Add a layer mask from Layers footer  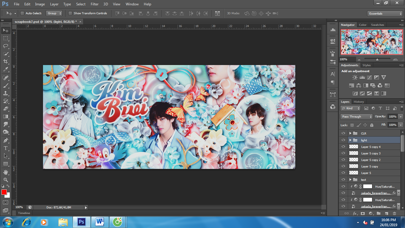coord(363,213)
